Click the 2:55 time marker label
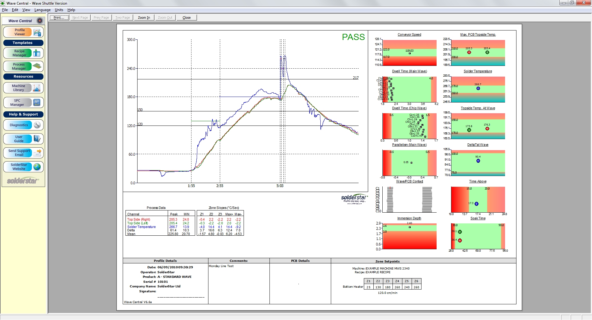The image size is (592, 320). [x=220, y=186]
